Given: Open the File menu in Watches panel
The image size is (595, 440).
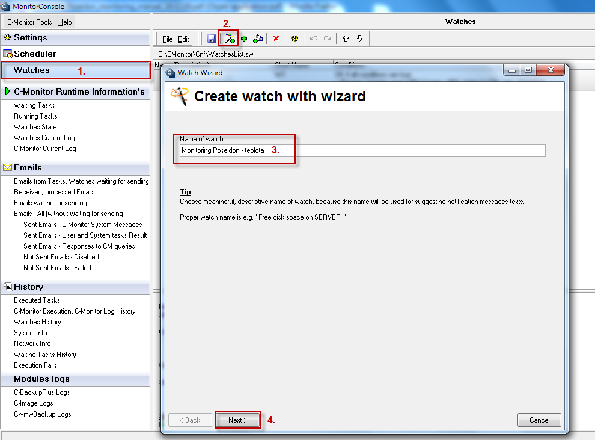Looking at the screenshot, I should click(x=168, y=39).
